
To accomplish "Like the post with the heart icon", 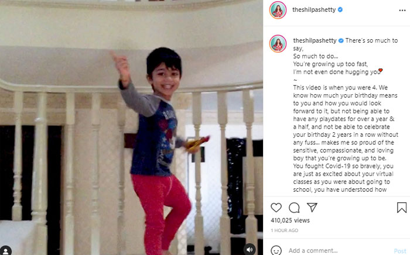I will (276, 208).
